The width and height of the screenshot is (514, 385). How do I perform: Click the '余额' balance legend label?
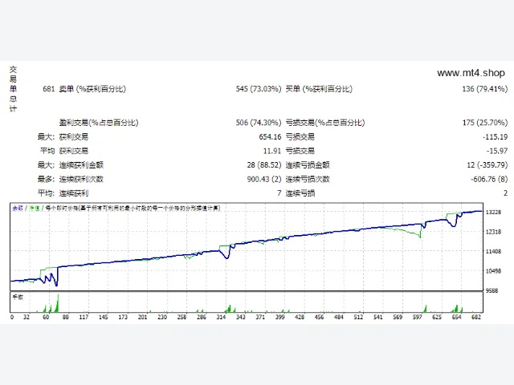click(18, 208)
